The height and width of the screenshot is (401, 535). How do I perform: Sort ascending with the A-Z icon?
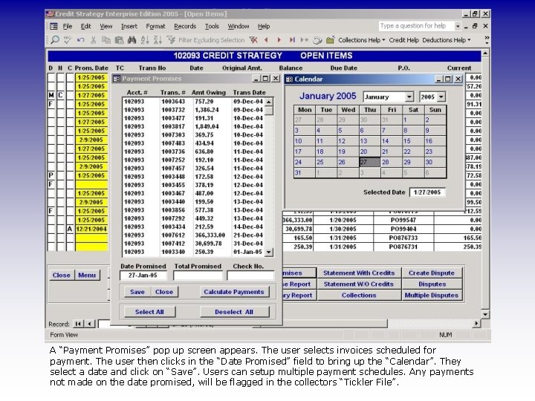[x=145, y=40]
